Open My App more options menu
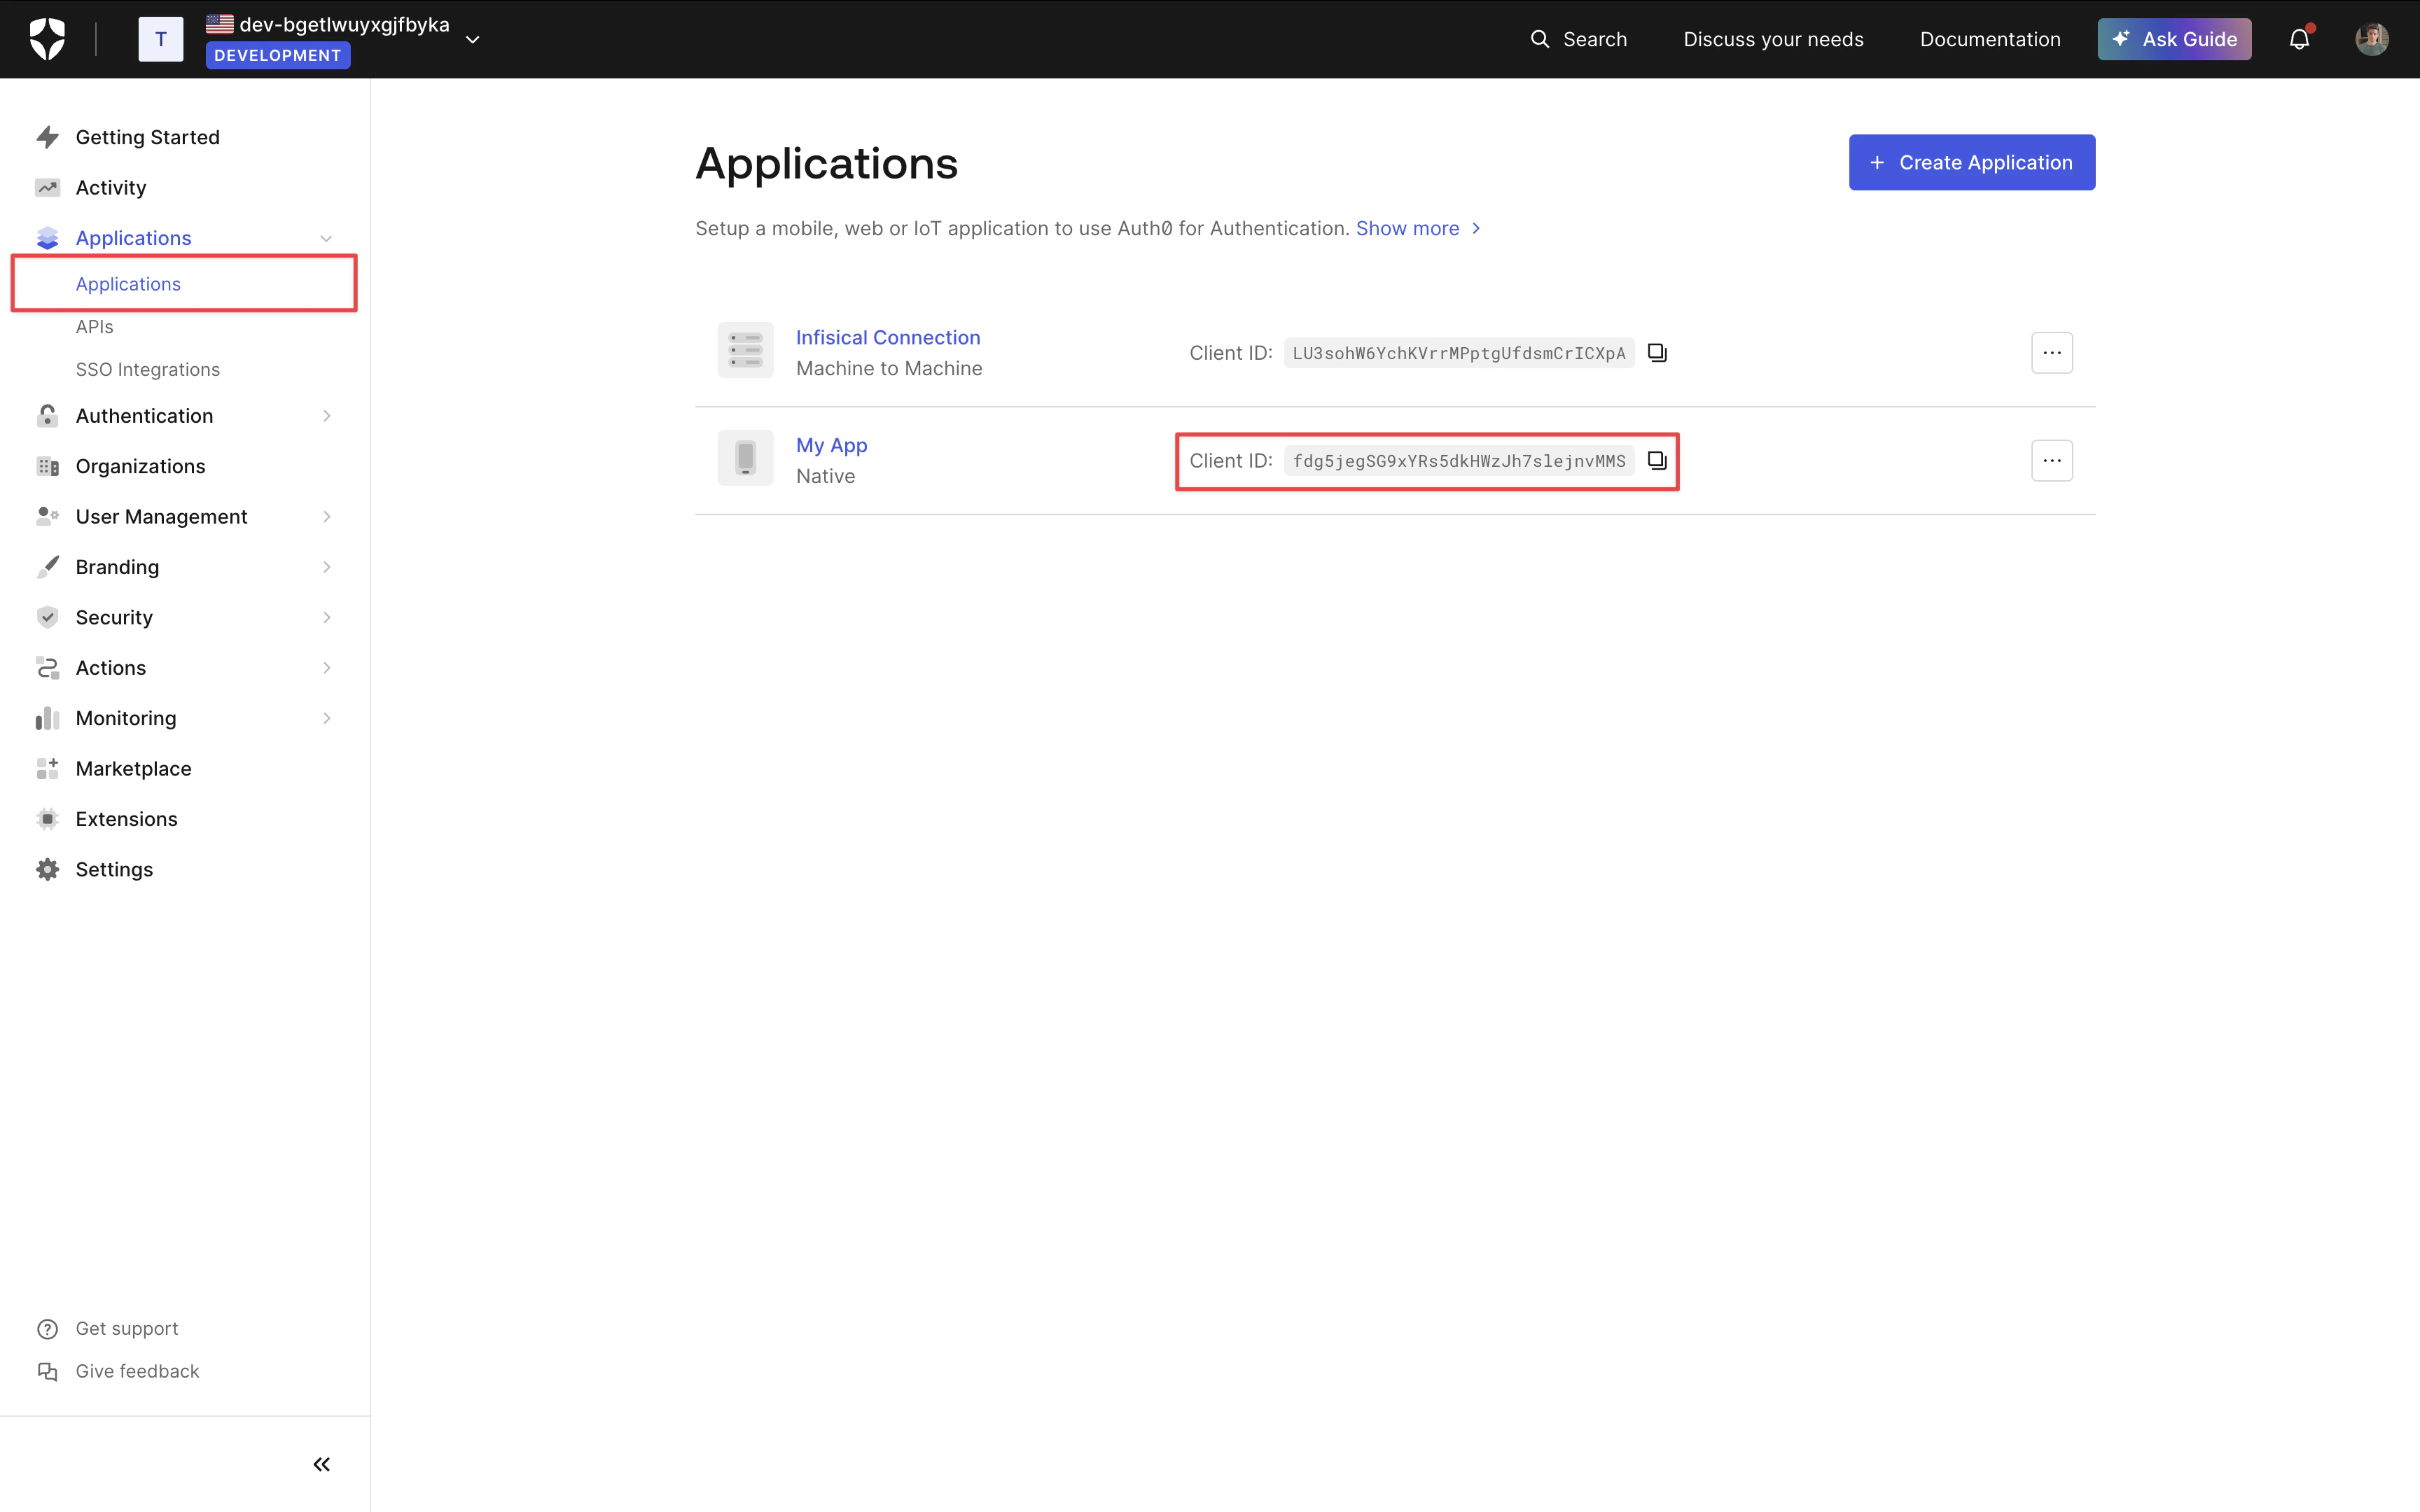 (2051, 460)
